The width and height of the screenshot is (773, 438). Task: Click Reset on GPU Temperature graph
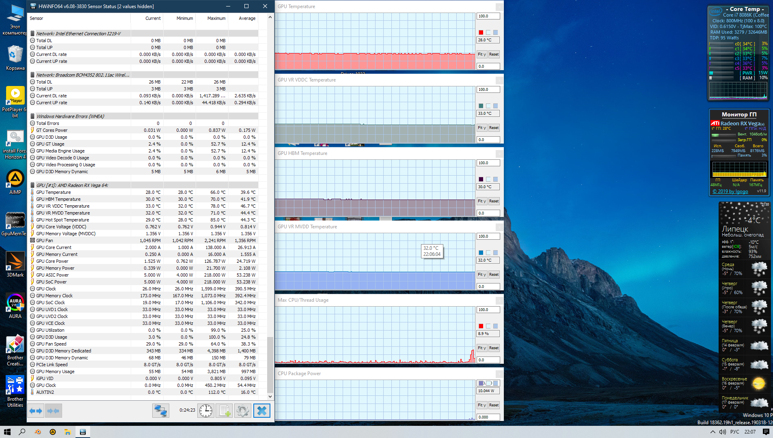(x=494, y=54)
